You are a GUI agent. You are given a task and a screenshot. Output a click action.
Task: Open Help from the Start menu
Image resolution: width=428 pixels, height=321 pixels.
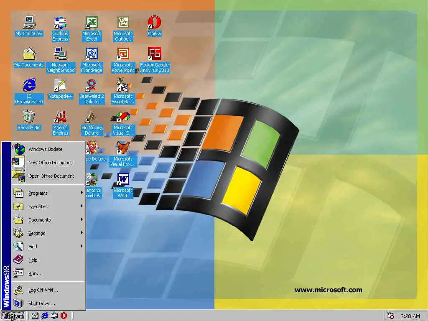(x=48, y=260)
